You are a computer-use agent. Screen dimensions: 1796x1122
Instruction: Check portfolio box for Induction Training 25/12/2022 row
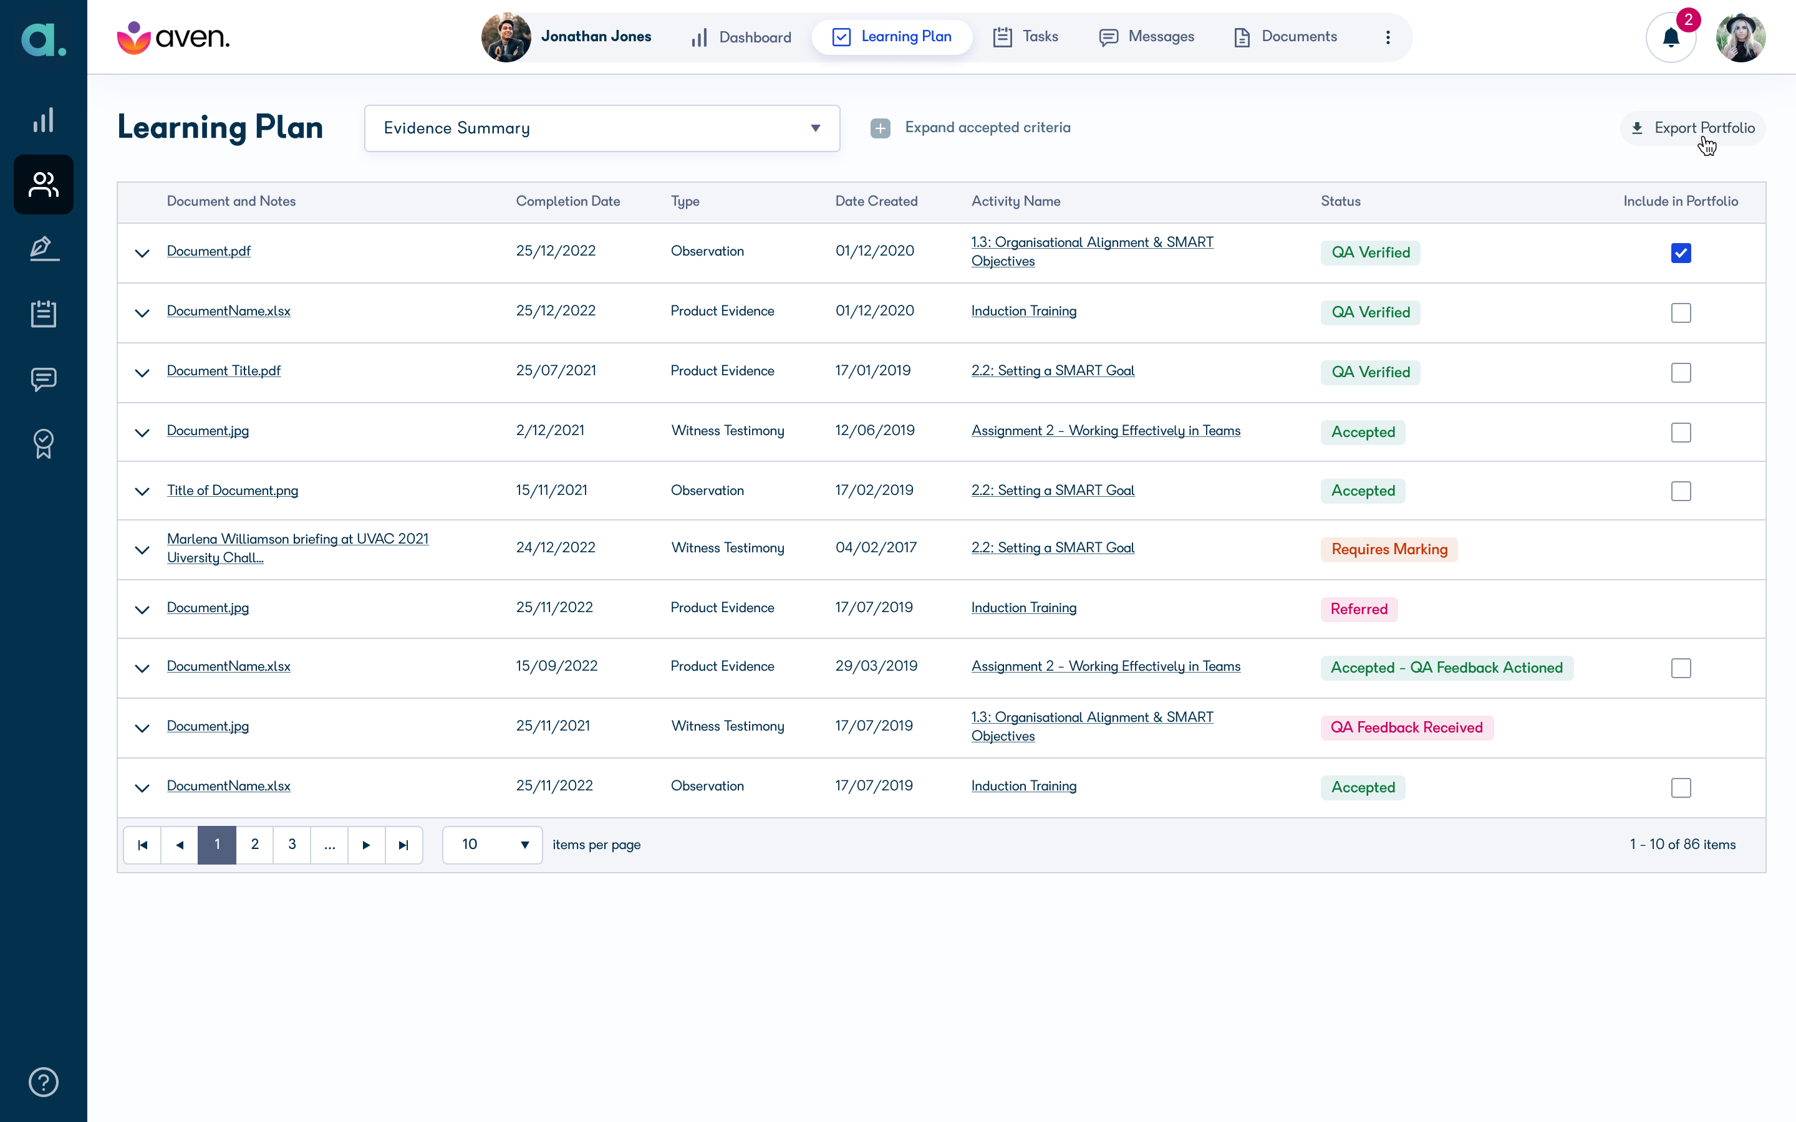[1681, 312]
